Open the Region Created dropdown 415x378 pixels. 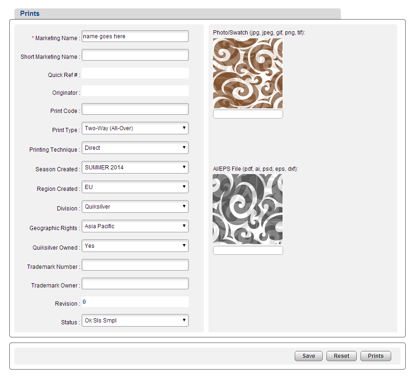click(x=135, y=187)
